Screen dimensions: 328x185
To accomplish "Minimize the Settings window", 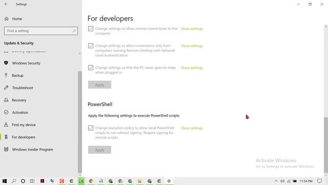I will click(298, 4).
